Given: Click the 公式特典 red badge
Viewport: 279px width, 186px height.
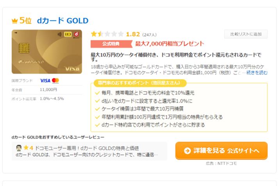Looking at the screenshot, I should [111, 44].
